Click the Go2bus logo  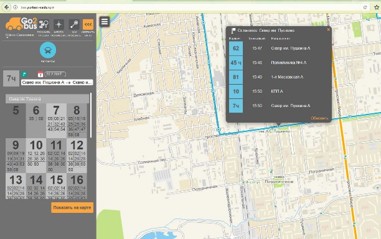[x=21, y=24]
